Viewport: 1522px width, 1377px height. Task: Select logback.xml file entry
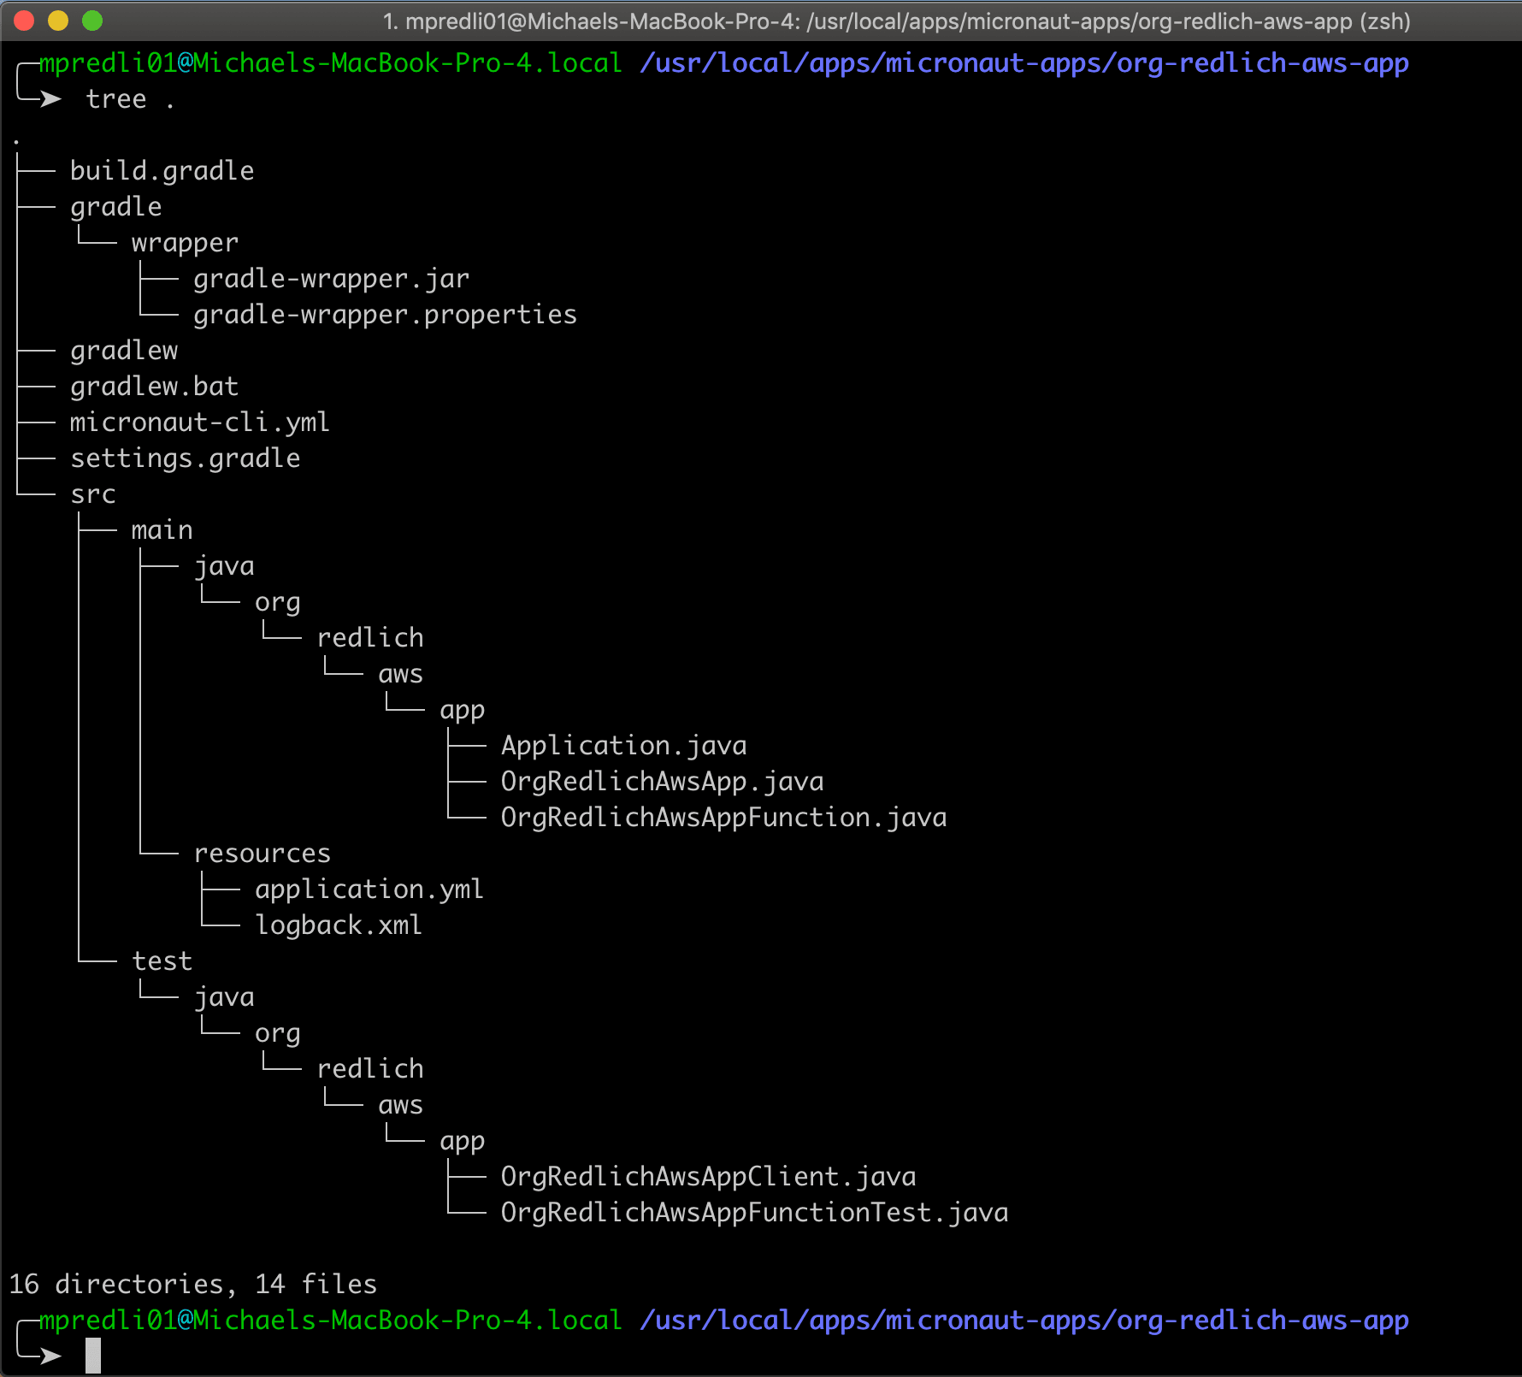(x=339, y=925)
